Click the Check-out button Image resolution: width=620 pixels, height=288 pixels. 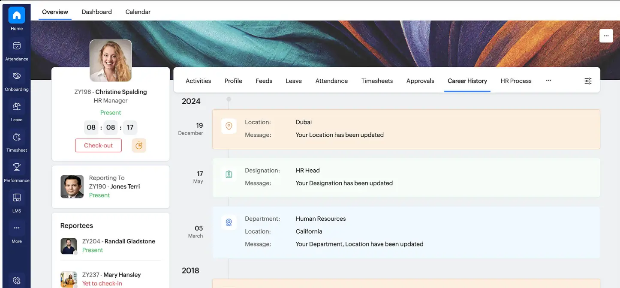98,145
